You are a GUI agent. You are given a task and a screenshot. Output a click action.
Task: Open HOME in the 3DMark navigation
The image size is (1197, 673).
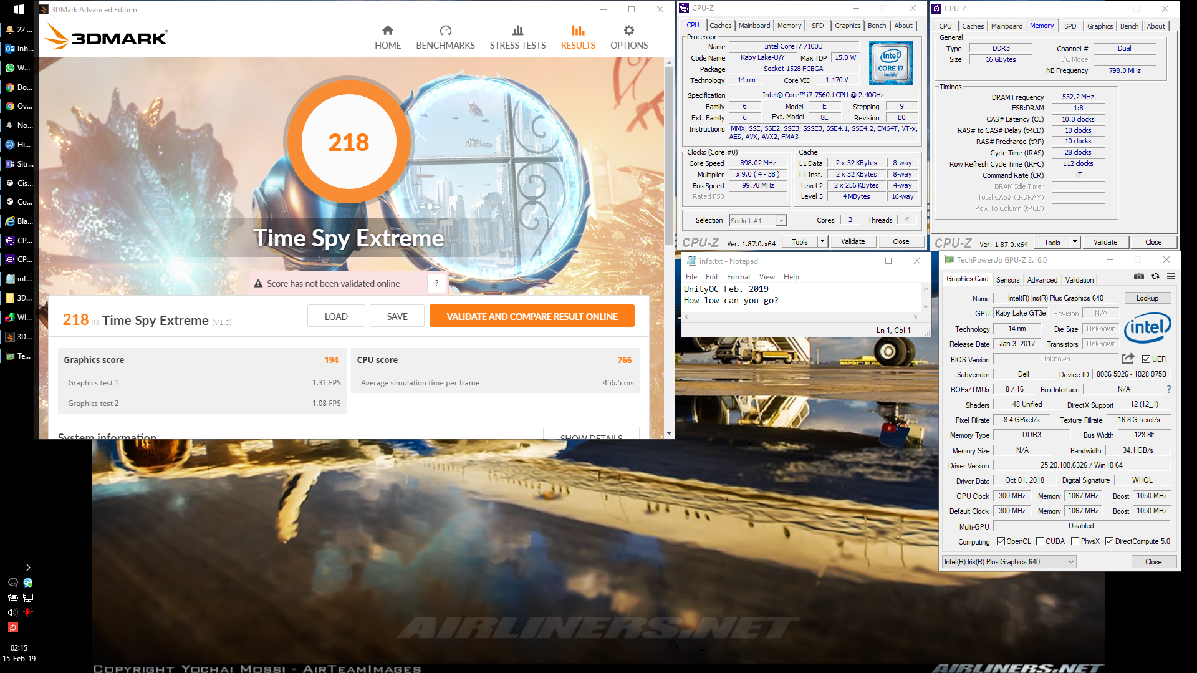coord(387,37)
